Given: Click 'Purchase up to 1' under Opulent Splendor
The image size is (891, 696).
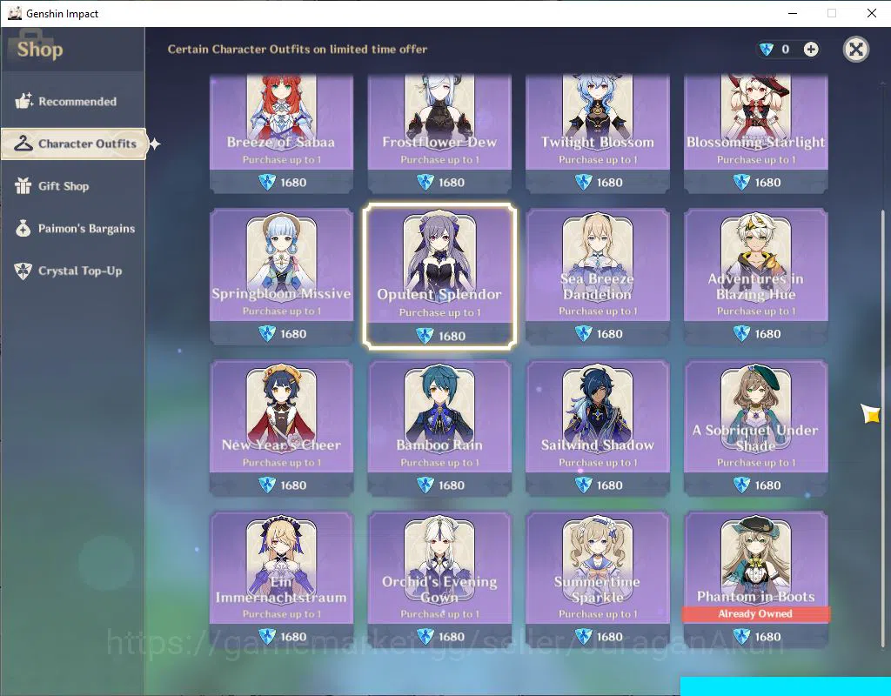Looking at the screenshot, I should point(439,312).
